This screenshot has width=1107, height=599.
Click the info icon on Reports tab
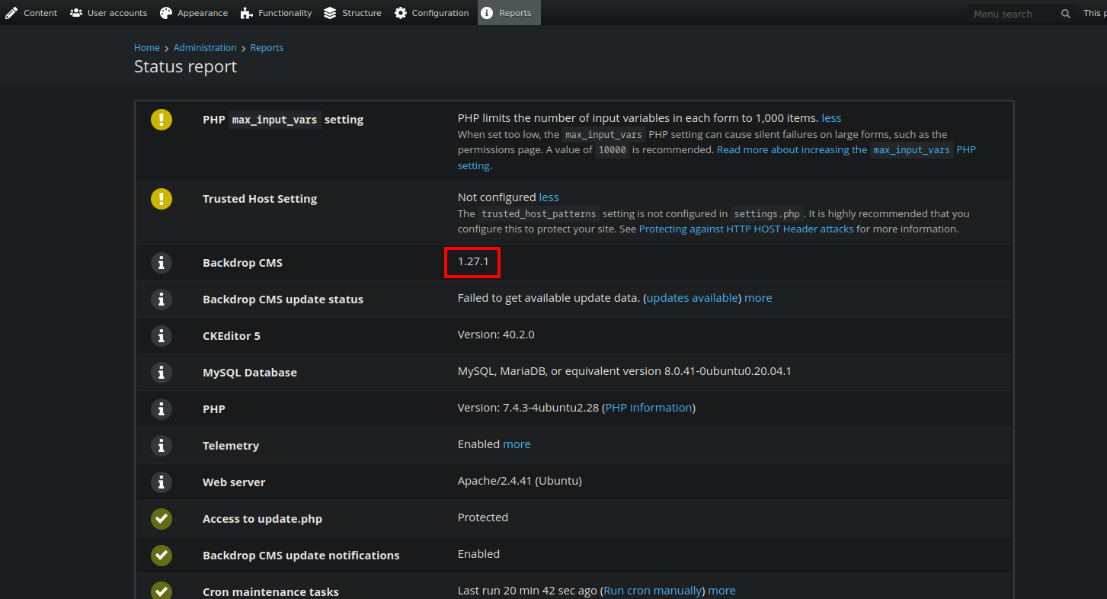coord(488,13)
